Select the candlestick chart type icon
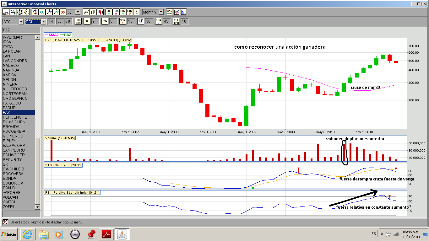The width and height of the screenshot is (429, 241). pos(100,12)
